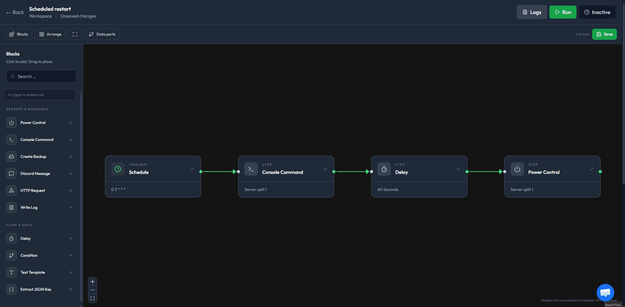The height and width of the screenshot is (307, 625).
Task: Click the Console Command block icon in sidebar
Action: tap(11, 140)
